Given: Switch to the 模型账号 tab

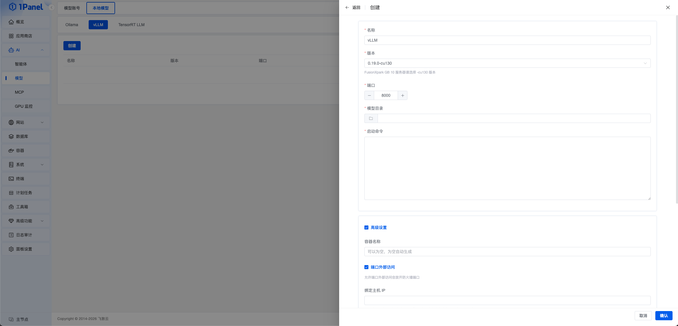Looking at the screenshot, I should [x=72, y=8].
